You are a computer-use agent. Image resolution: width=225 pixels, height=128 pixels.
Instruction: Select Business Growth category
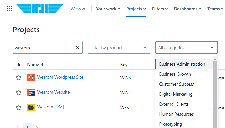tap(184, 74)
